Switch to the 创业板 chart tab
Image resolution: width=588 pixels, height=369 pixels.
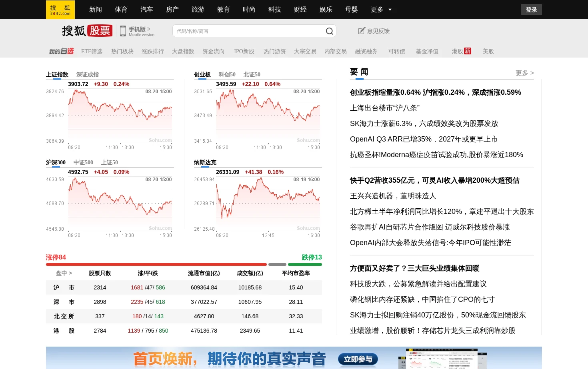pyautogui.click(x=202, y=75)
